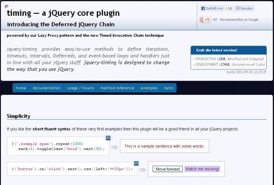Screen dimensions: 274x185
Task: Open the like count 38 box
Action: pyautogui.click(x=230, y=9)
